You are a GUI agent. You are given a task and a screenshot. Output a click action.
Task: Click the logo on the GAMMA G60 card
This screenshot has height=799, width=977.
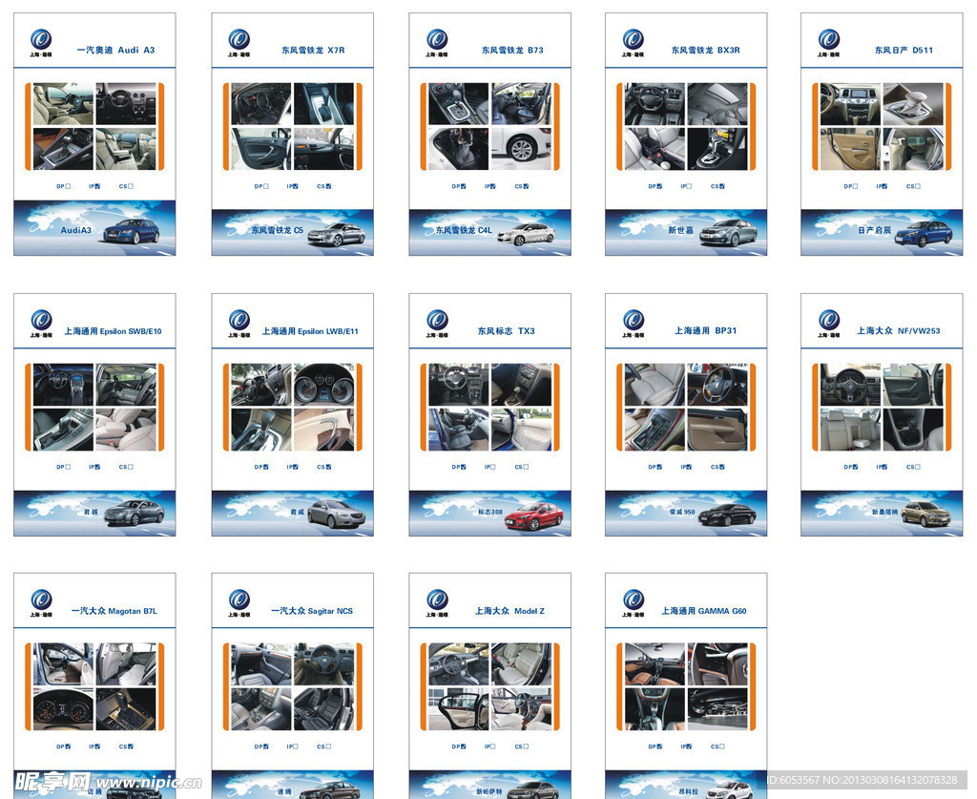click(634, 603)
